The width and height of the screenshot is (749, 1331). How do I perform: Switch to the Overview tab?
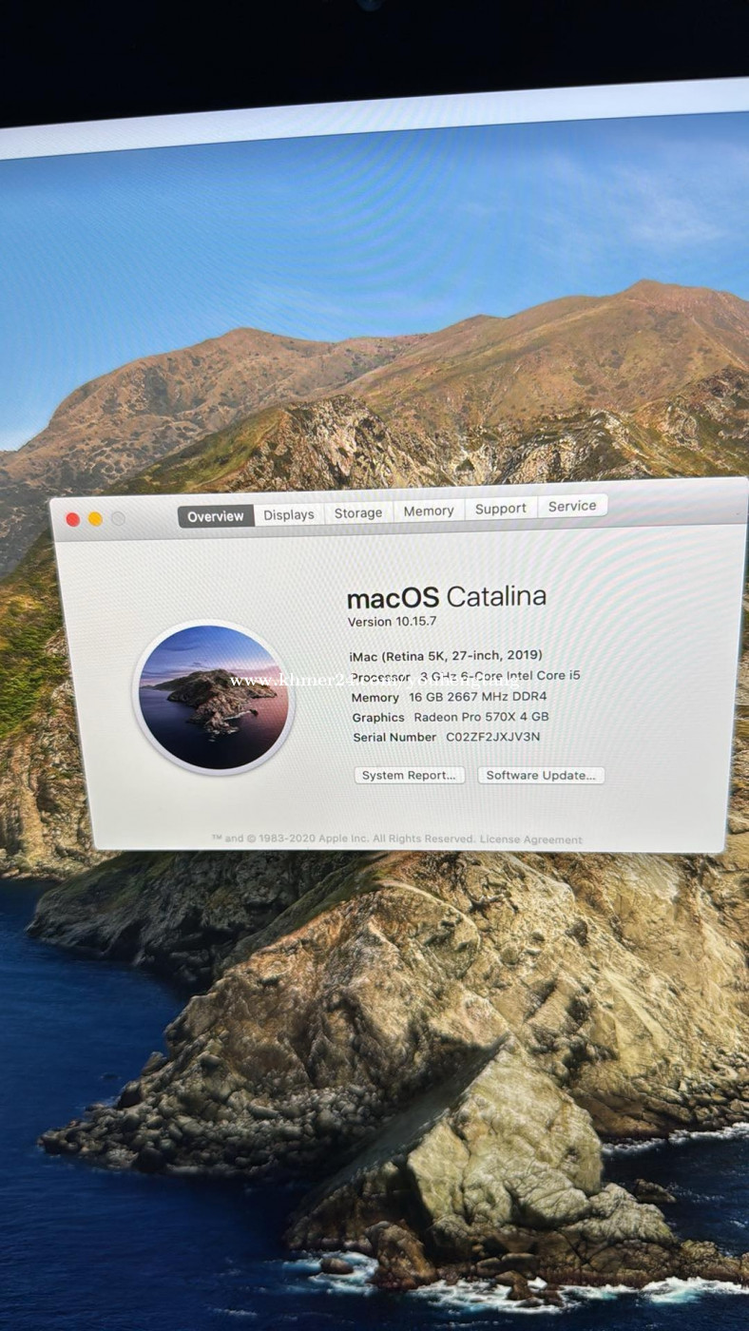click(x=216, y=516)
